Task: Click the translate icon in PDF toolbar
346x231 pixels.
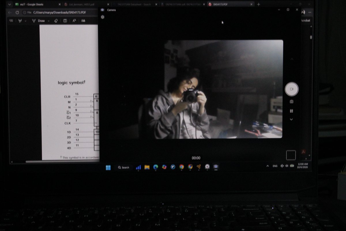Action: click(x=83, y=21)
